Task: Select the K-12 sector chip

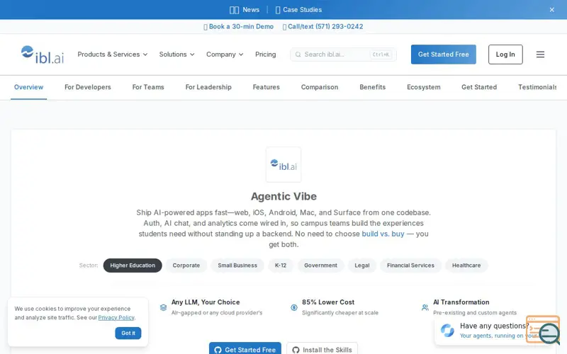Action: point(281,265)
